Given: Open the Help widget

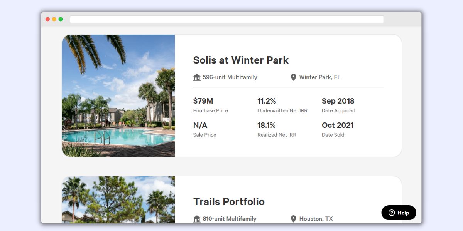Looking at the screenshot, I should click(399, 213).
